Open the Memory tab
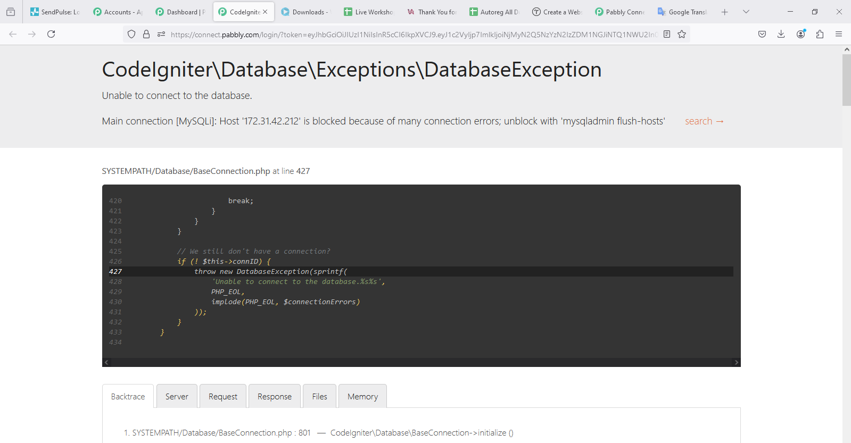The height and width of the screenshot is (443, 851). [362, 396]
